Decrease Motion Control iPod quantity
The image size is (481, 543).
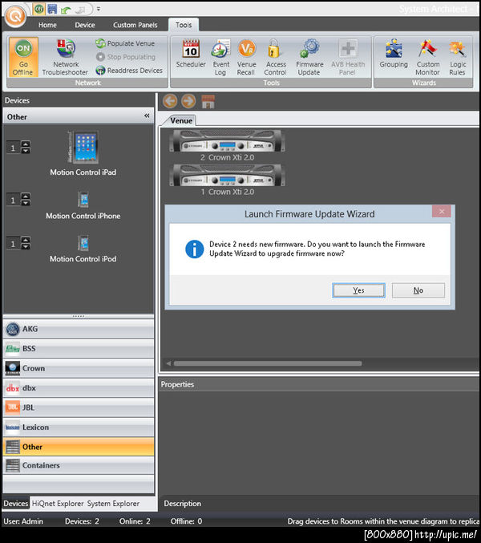[26, 246]
